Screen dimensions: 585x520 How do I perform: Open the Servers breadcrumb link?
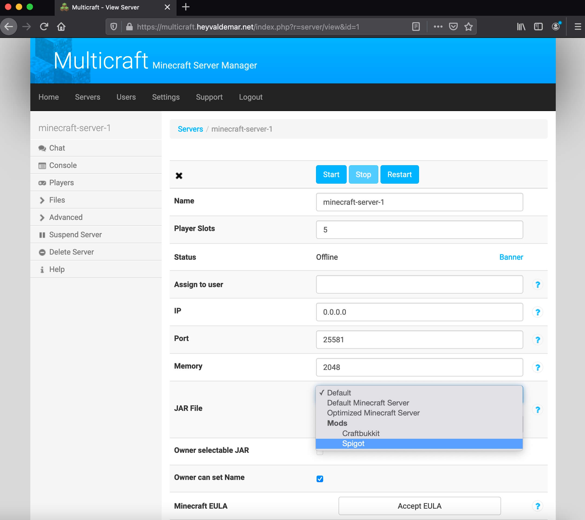190,128
